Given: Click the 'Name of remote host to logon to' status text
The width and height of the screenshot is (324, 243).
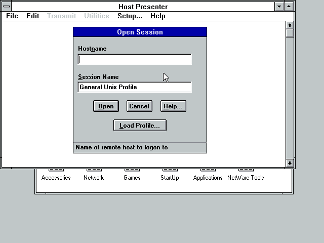Looking at the screenshot, I should 121,147.
